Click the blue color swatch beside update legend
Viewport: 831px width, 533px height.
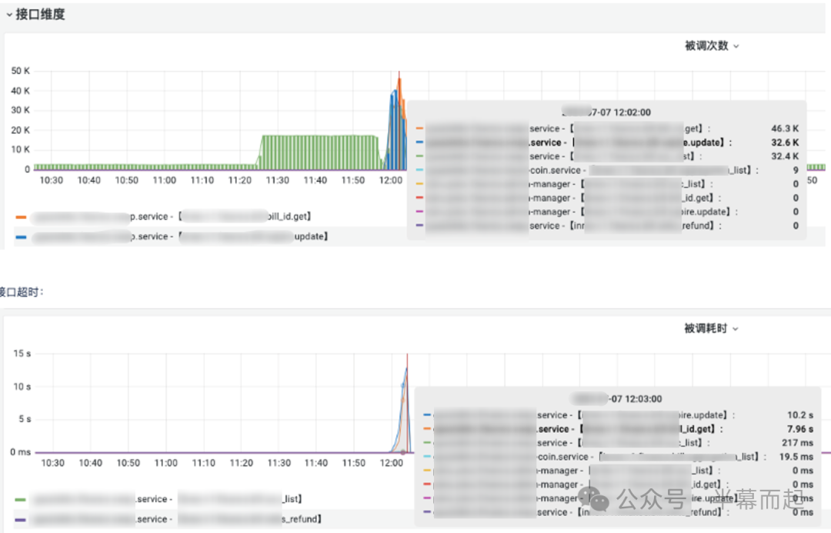22,237
